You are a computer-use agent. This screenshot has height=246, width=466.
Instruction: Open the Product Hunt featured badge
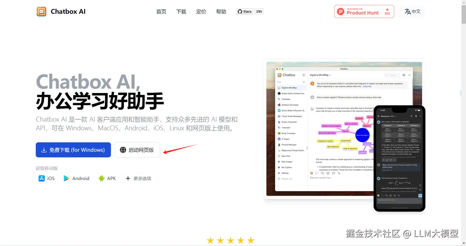pos(364,11)
